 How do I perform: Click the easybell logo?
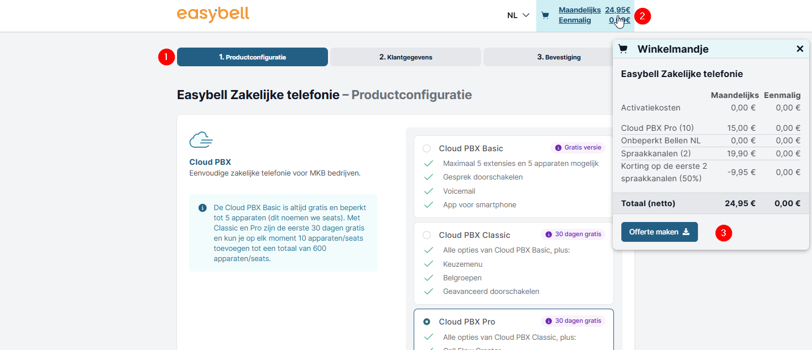pyautogui.click(x=213, y=14)
